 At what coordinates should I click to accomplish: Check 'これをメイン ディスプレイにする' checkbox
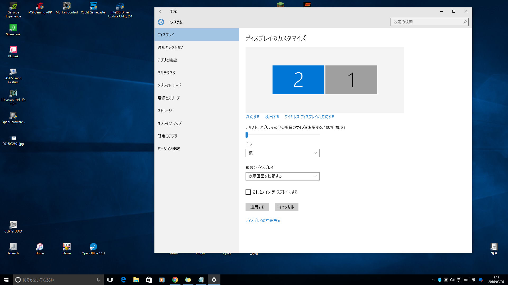[x=248, y=192]
